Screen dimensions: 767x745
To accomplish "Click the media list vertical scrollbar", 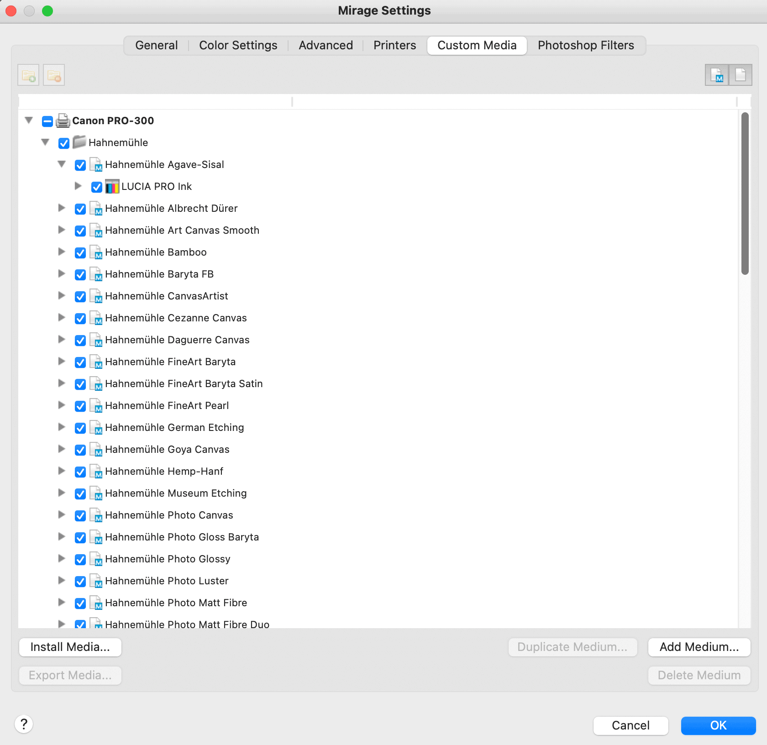I will click(x=745, y=194).
